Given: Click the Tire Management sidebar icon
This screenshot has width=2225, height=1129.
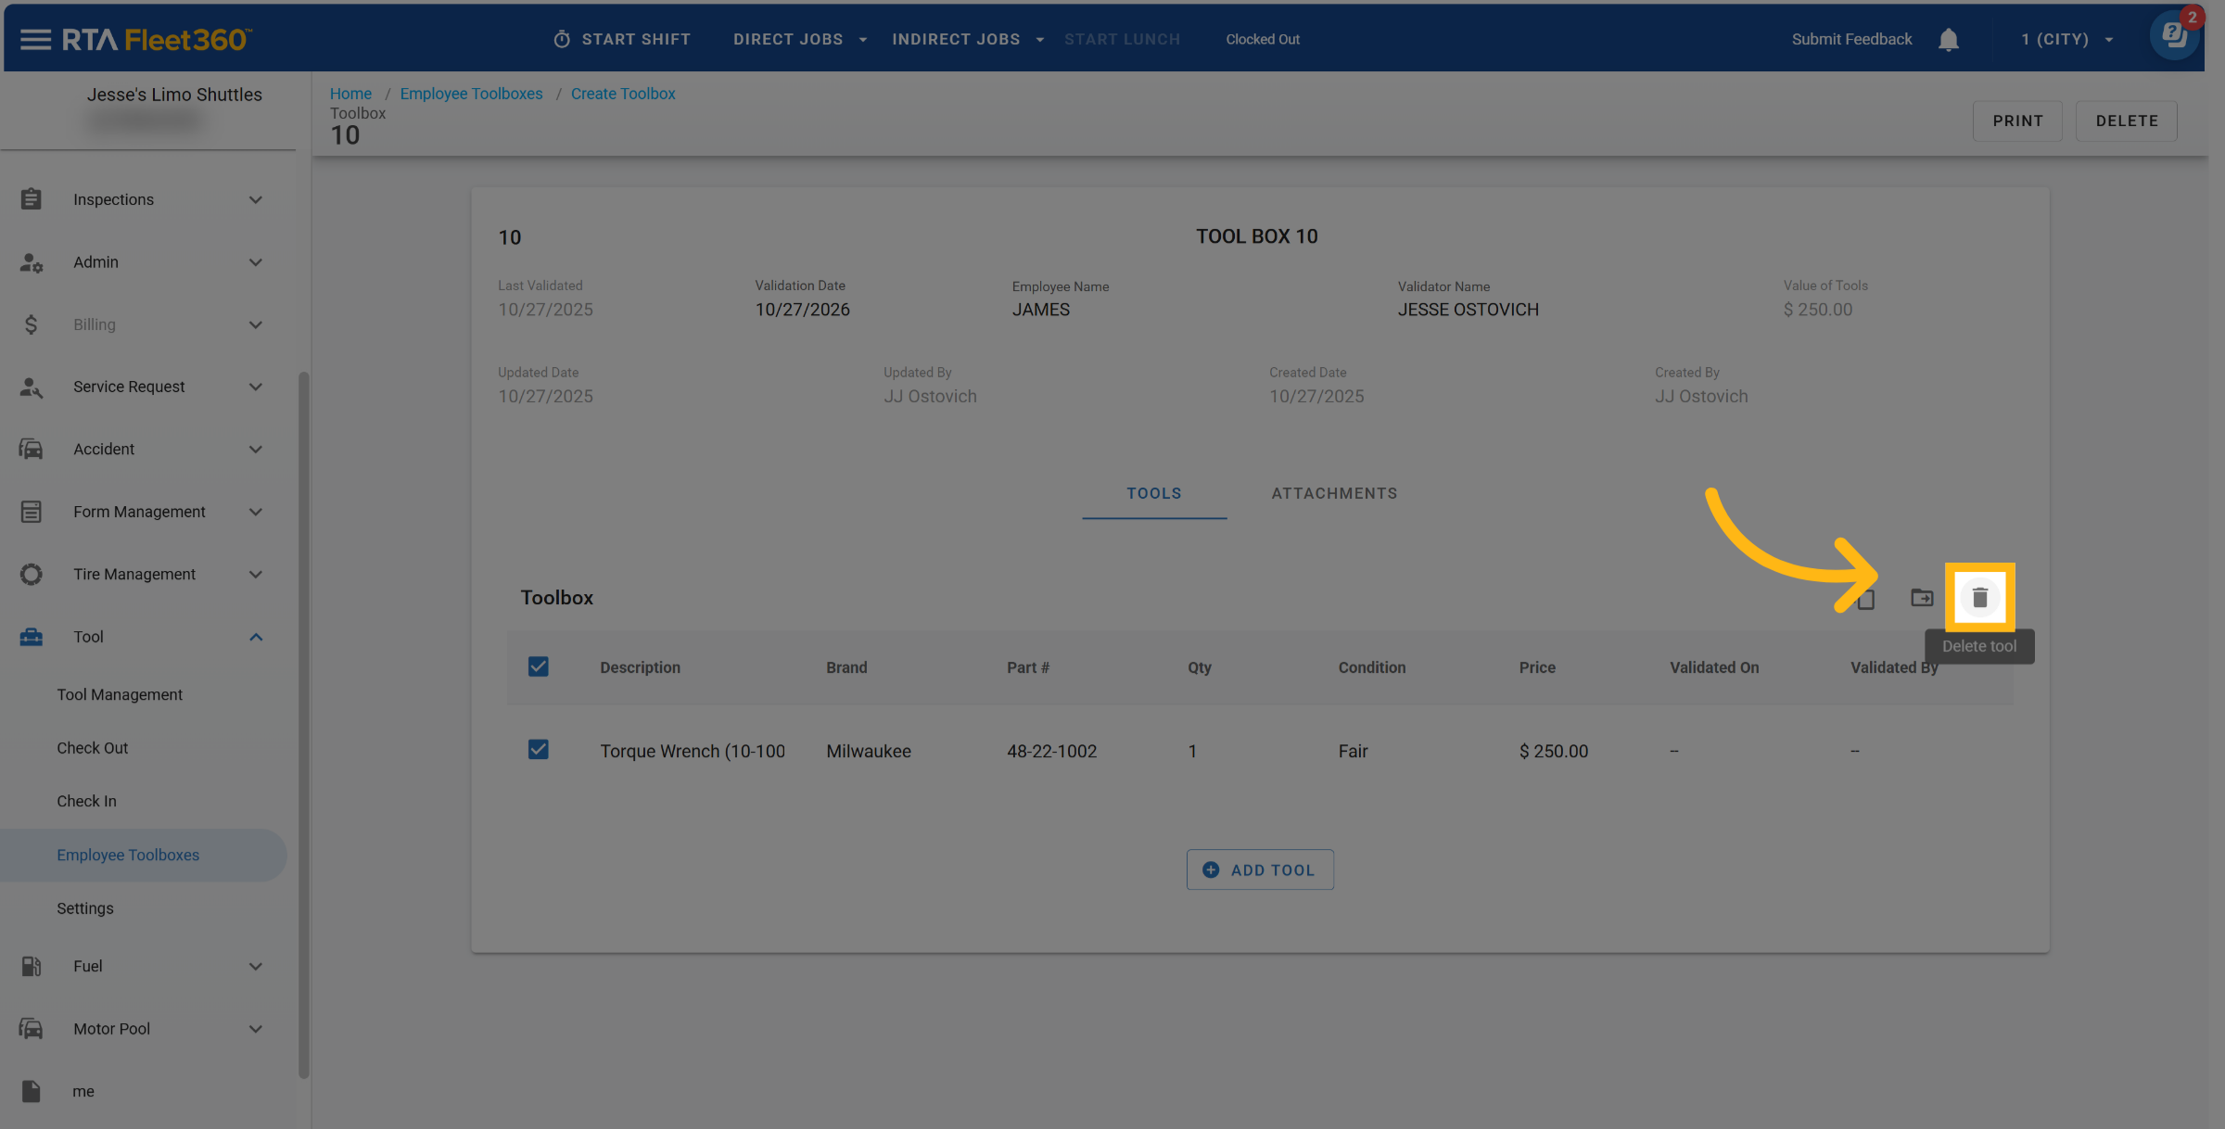Looking at the screenshot, I should click(x=32, y=575).
